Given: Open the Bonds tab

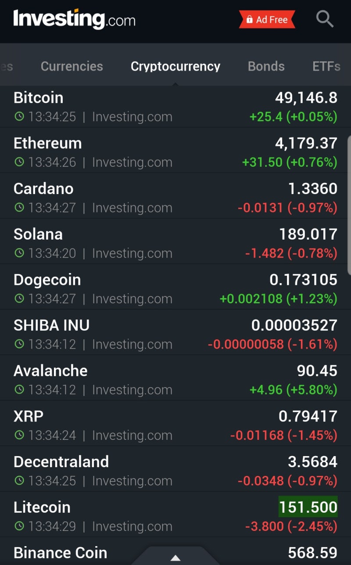Looking at the screenshot, I should click(266, 66).
